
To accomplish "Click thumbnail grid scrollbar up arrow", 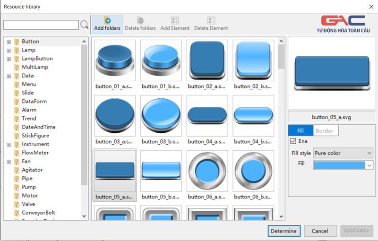I will tap(281, 41).
